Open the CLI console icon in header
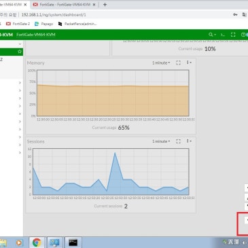Image resolution: width=248 pixels, height=248 pixels. coord(223,35)
